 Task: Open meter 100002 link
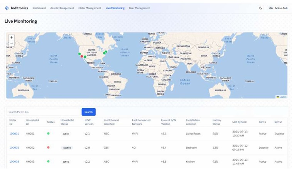[x=14, y=148]
